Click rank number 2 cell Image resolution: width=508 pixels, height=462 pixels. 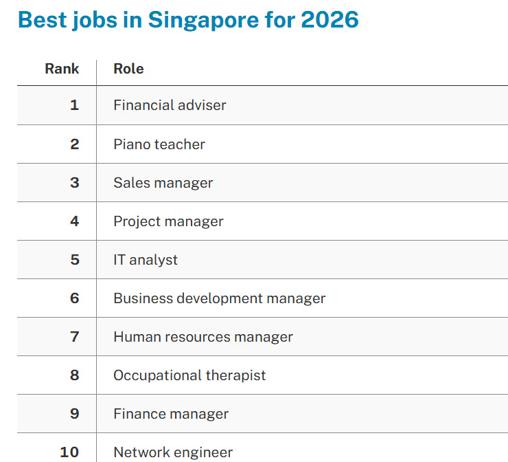pyautogui.click(x=74, y=144)
